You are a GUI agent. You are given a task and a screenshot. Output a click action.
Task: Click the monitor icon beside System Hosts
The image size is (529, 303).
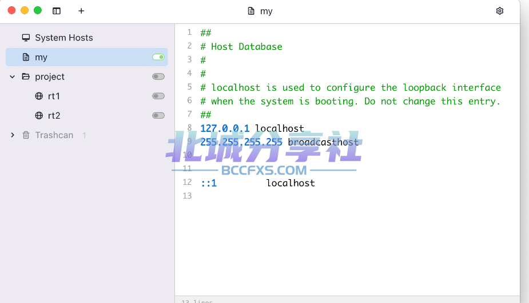pos(26,37)
